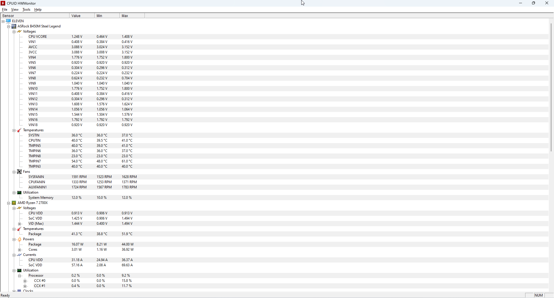Open the Help menu
Image resolution: width=554 pixels, height=298 pixels.
coord(38,10)
